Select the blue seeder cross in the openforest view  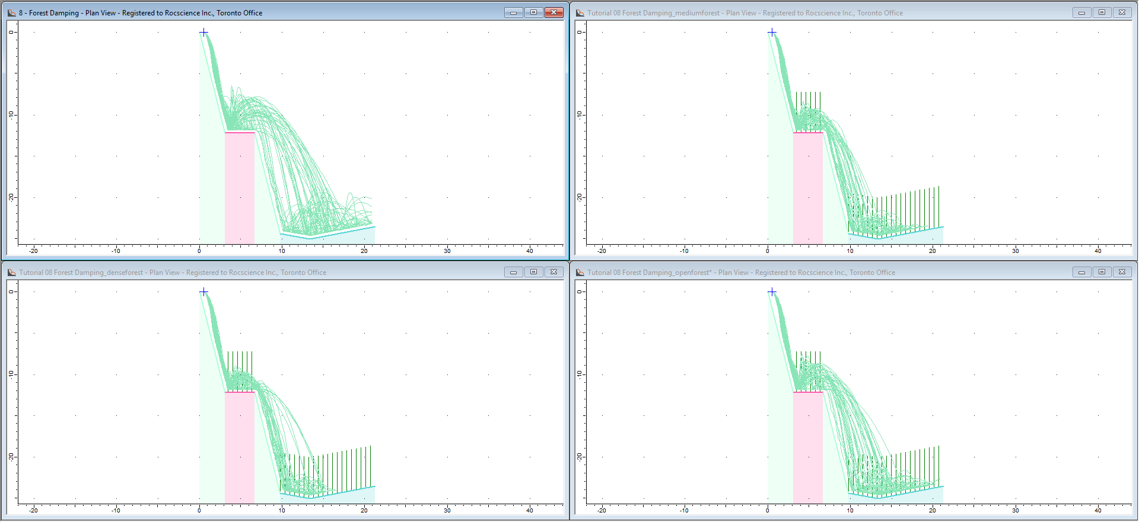(x=772, y=292)
